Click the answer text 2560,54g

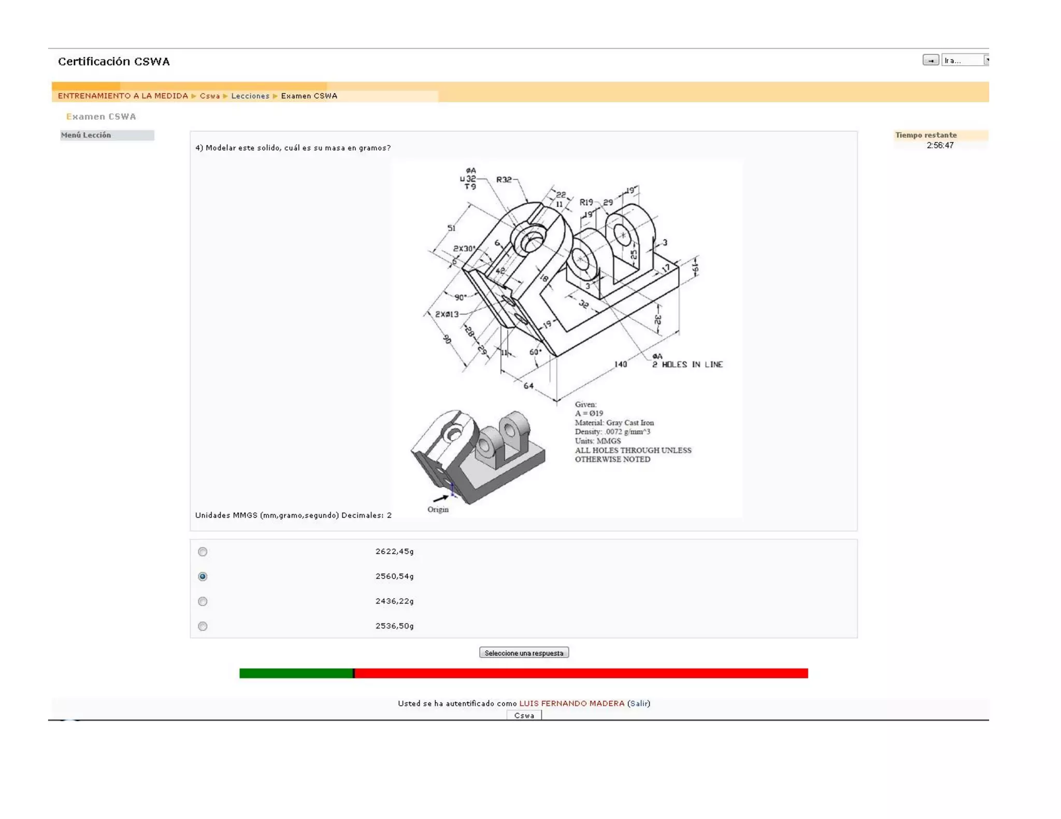point(395,577)
